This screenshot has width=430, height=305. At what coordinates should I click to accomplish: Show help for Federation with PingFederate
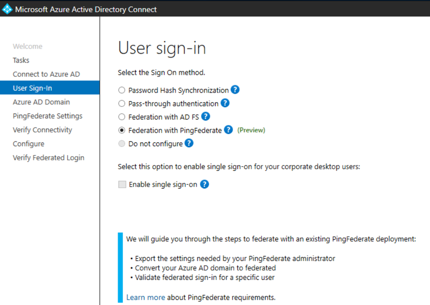(x=228, y=130)
